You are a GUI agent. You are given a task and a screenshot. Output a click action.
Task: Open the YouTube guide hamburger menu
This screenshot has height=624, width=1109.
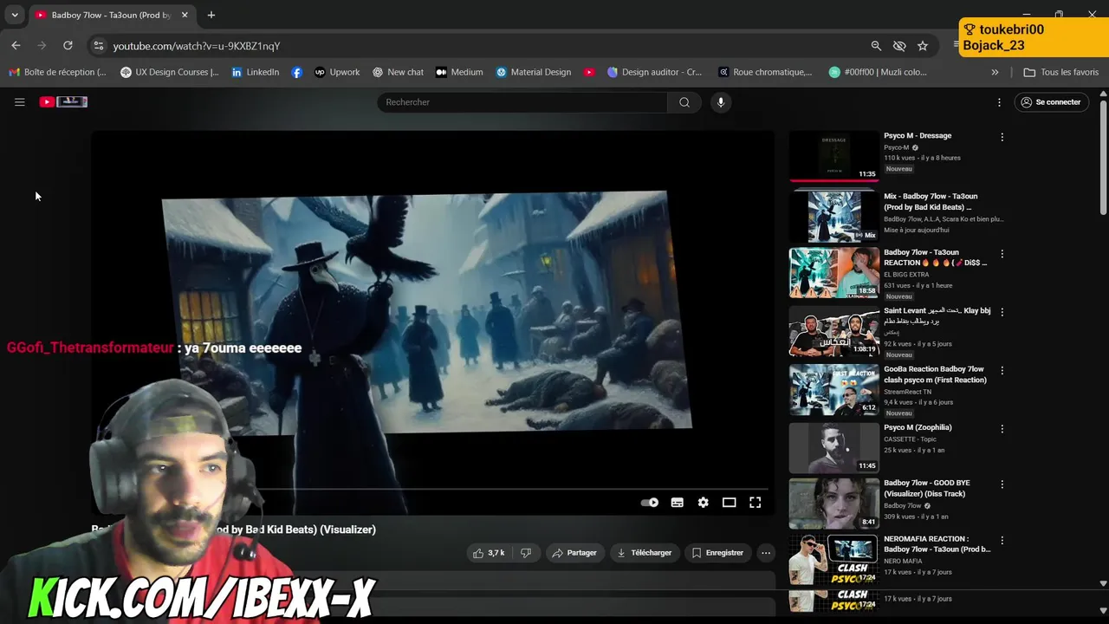click(19, 102)
